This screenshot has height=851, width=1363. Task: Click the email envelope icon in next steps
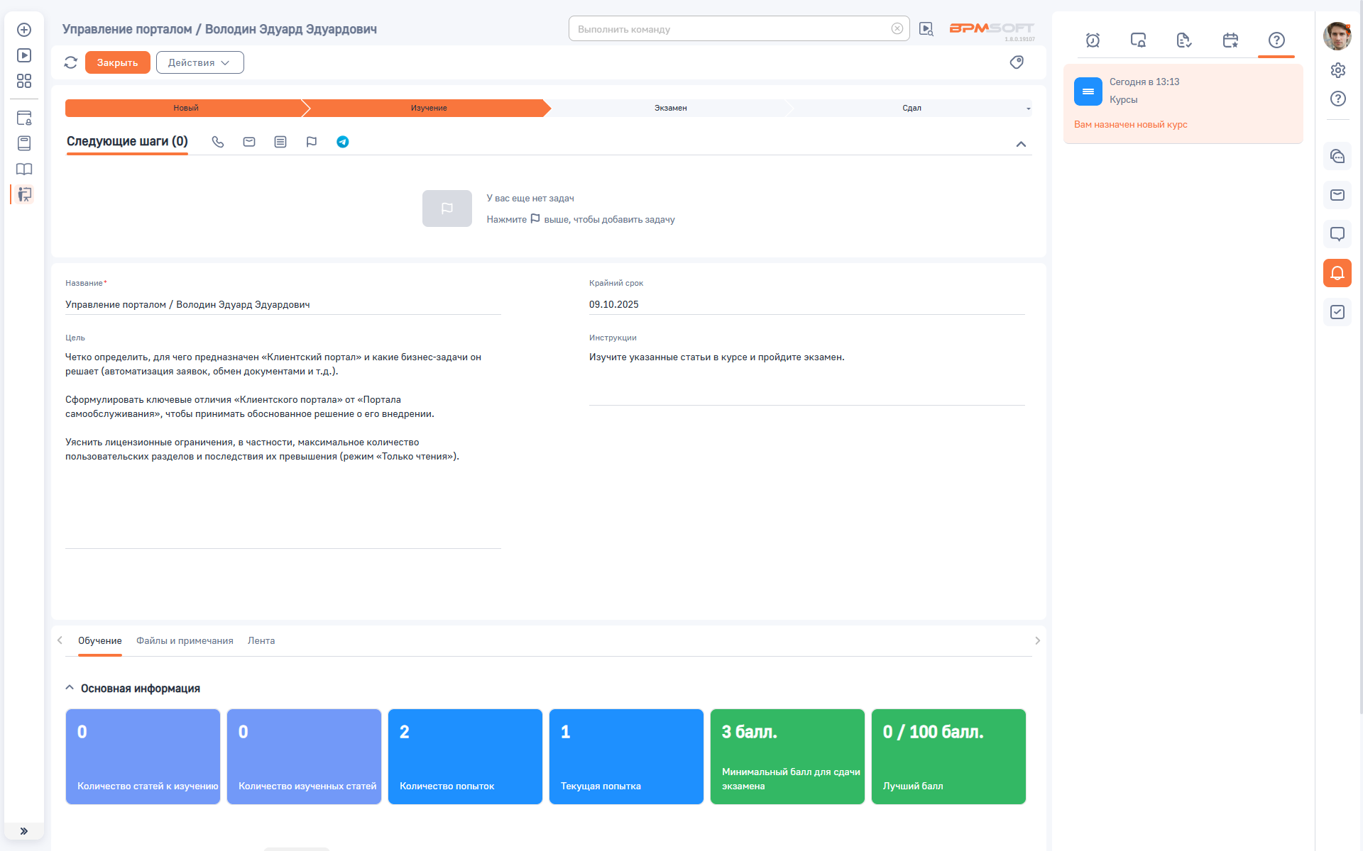coord(249,142)
